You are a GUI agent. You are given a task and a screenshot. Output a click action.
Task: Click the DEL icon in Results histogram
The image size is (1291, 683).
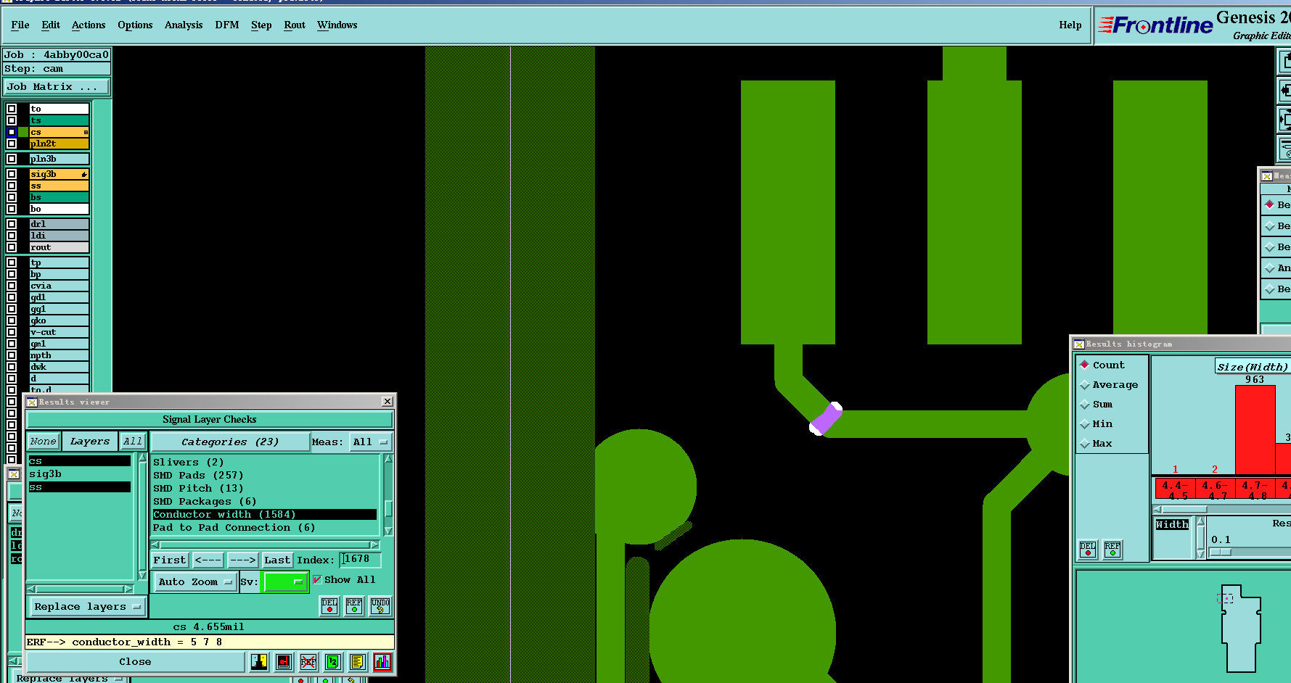click(x=1088, y=550)
